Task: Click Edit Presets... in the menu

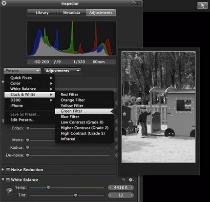Action: (30, 120)
